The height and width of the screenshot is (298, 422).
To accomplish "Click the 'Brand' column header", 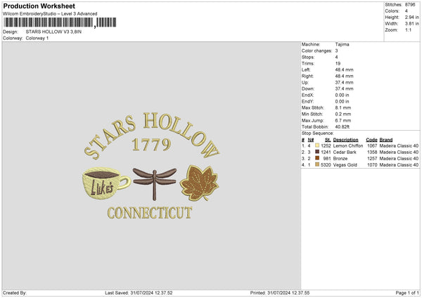I will 386,140.
